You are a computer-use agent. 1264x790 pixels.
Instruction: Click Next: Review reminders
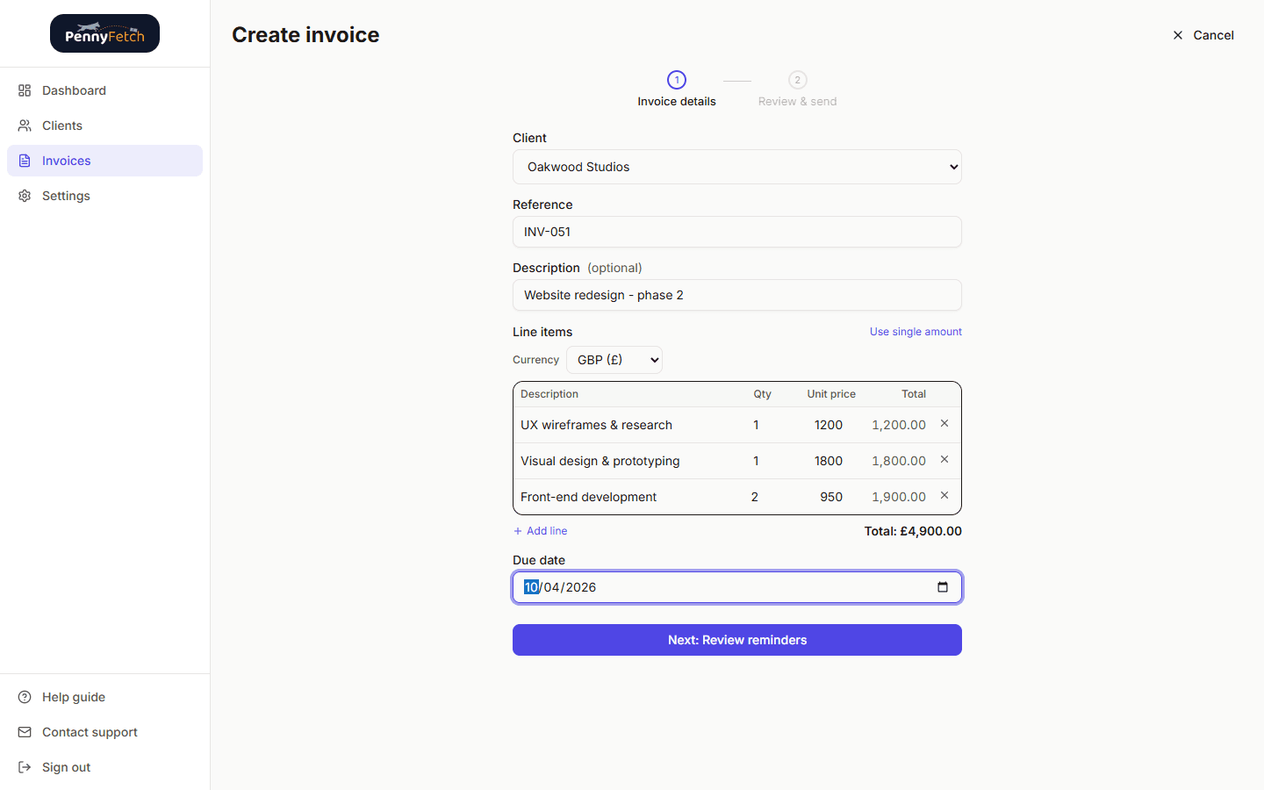point(737,640)
